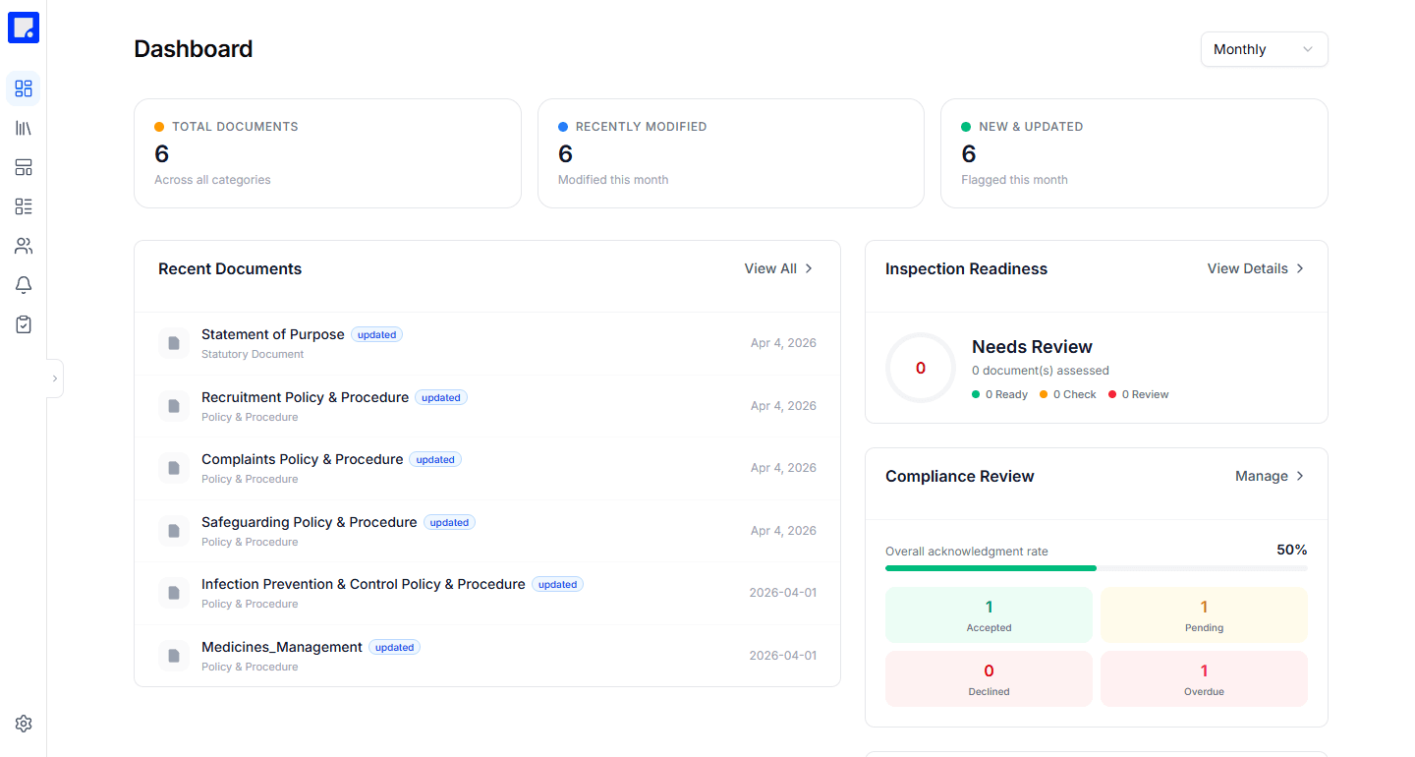1415x757 pixels.
Task: Open the Dashboard grid icon in sidebar
Action: pyautogui.click(x=24, y=88)
